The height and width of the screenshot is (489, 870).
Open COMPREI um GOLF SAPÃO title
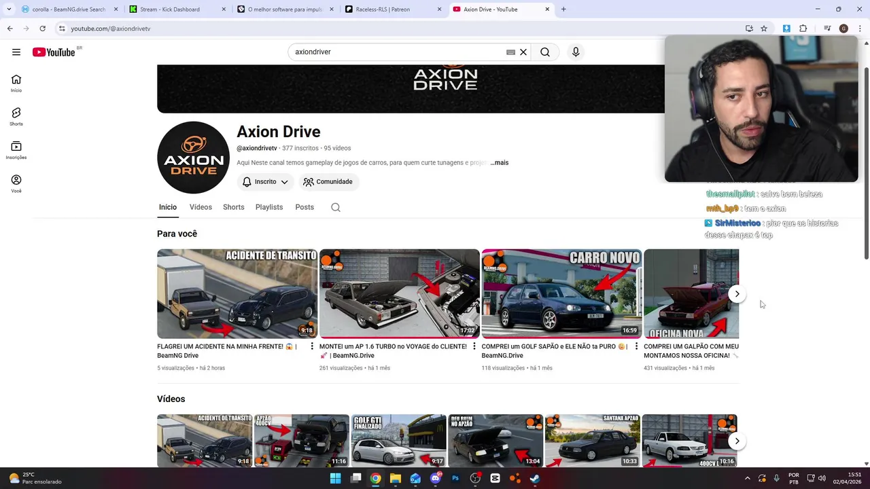pos(553,351)
